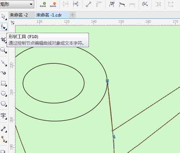Pick the Artistic Media tool

[x=3, y=73]
